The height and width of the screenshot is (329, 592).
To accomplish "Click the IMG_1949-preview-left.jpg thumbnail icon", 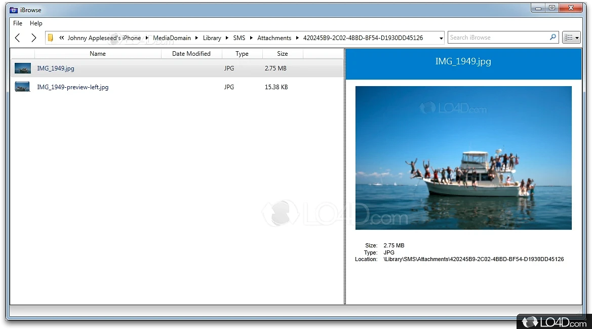I will [22, 86].
